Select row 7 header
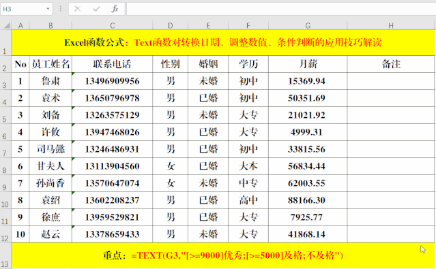Screen dimensions: 436x269 click(5, 149)
